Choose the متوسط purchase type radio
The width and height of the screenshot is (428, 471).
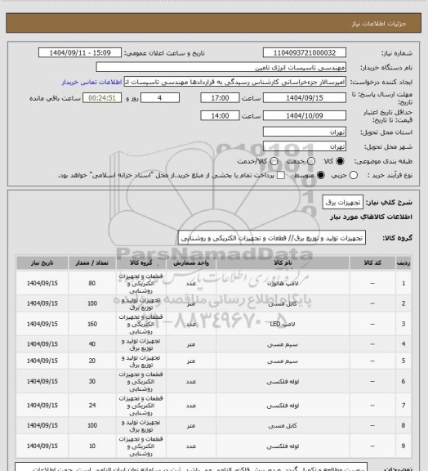pos(321,175)
